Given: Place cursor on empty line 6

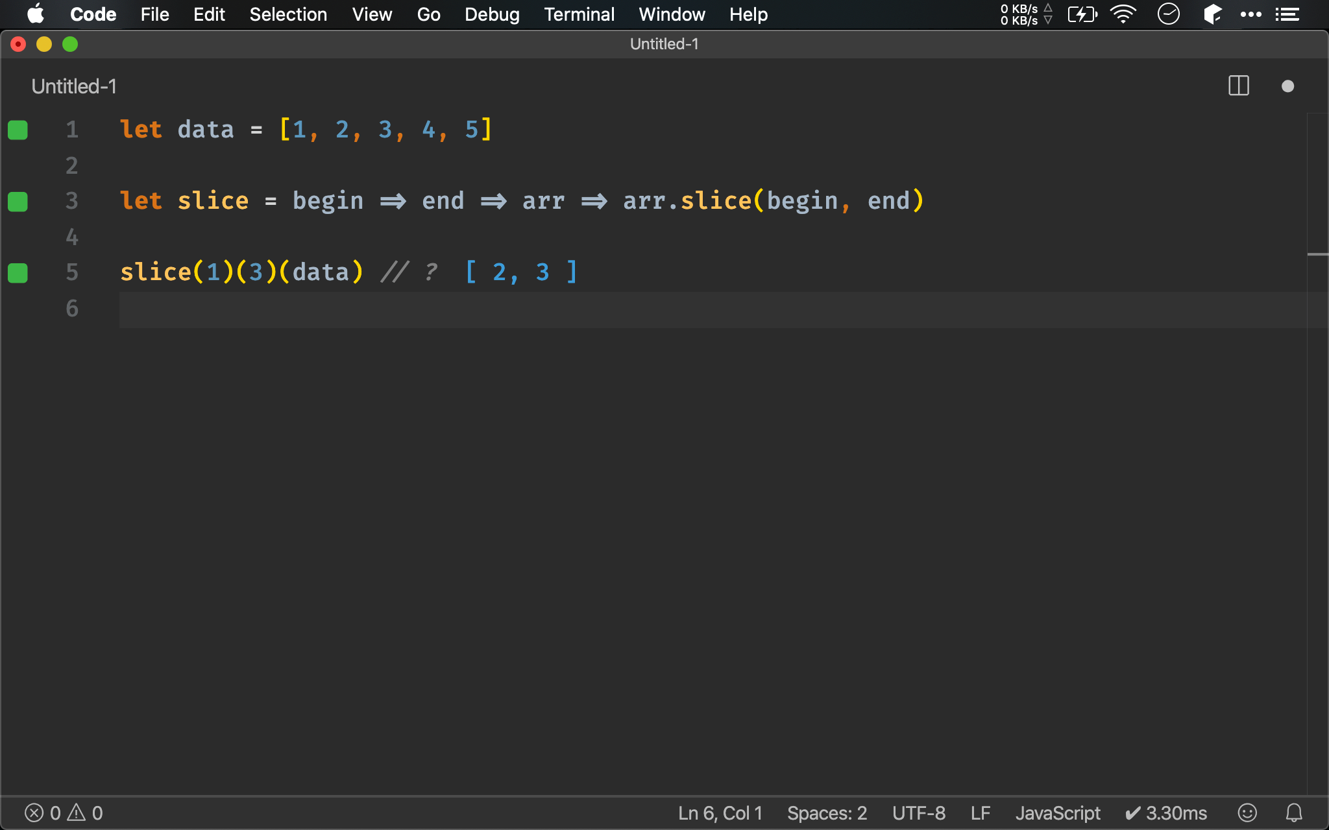Looking at the screenshot, I should (x=713, y=309).
